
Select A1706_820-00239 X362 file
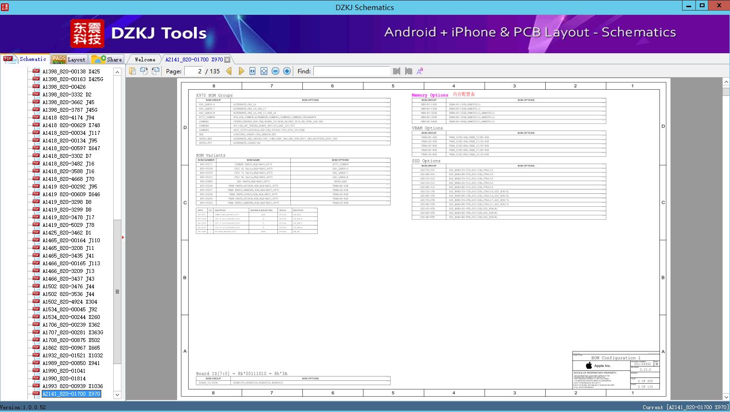click(71, 325)
